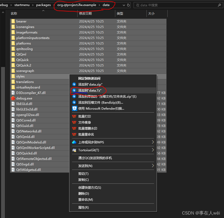Open 属性(R) properties entry
Image resolution: width=224 pixels, height=218 pixels.
click(x=113, y=208)
